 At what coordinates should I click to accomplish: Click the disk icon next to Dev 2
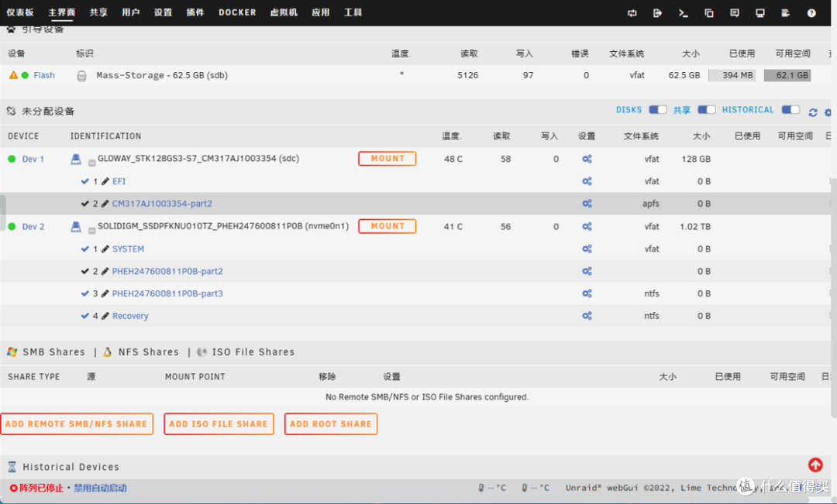pos(76,227)
